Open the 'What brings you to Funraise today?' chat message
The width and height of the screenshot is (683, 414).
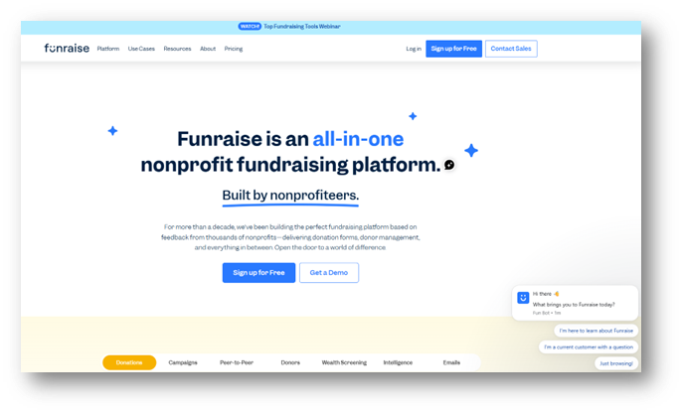(x=574, y=305)
